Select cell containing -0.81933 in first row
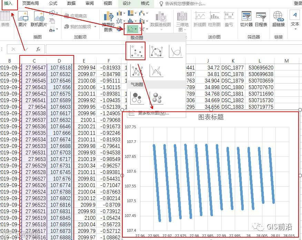 pos(109,67)
